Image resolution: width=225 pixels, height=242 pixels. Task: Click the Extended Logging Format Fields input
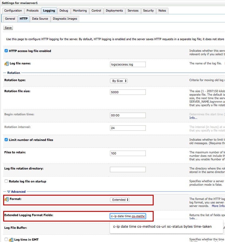coord(128,216)
